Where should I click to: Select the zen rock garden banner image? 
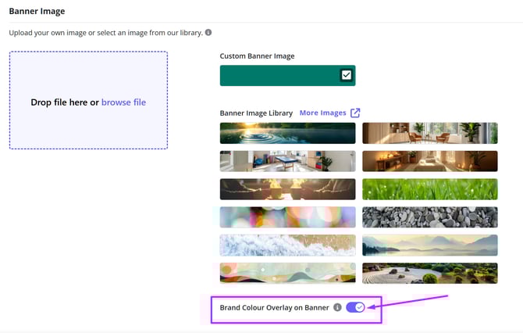tap(429, 273)
